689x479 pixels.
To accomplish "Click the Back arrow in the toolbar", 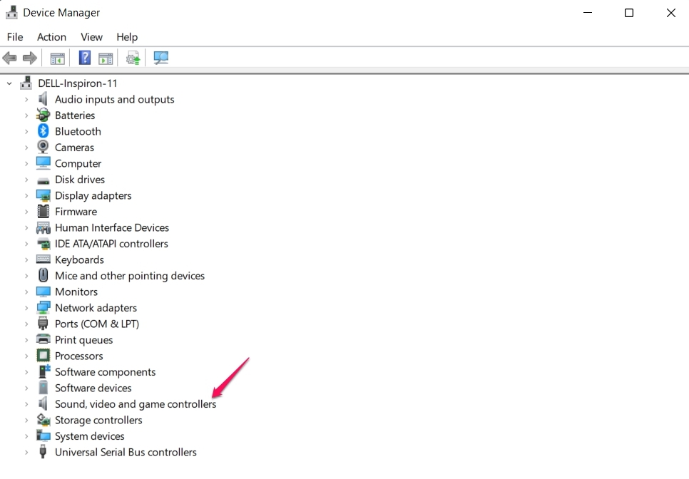I will click(x=10, y=58).
